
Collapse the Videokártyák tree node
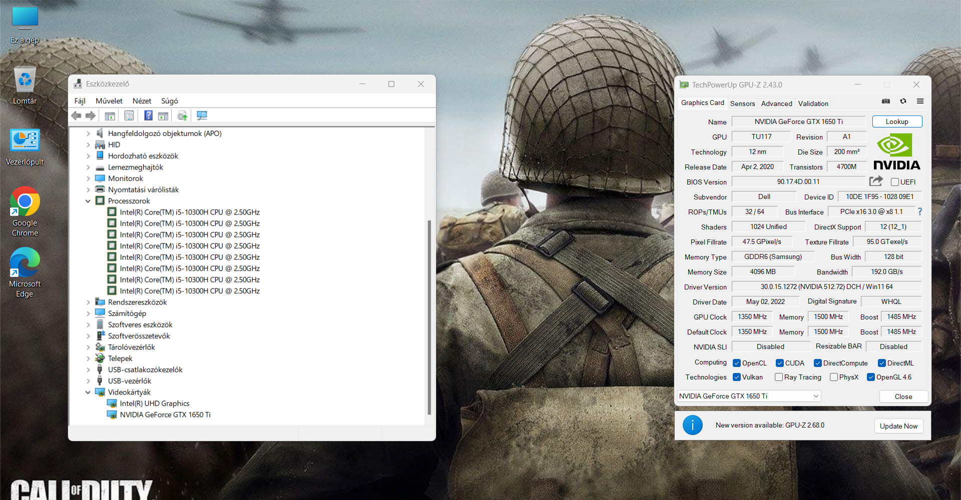(x=88, y=392)
